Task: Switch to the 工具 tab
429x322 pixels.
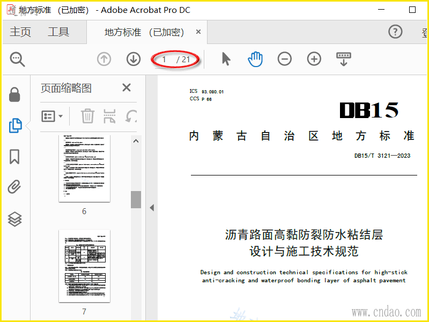Action: 58,32
